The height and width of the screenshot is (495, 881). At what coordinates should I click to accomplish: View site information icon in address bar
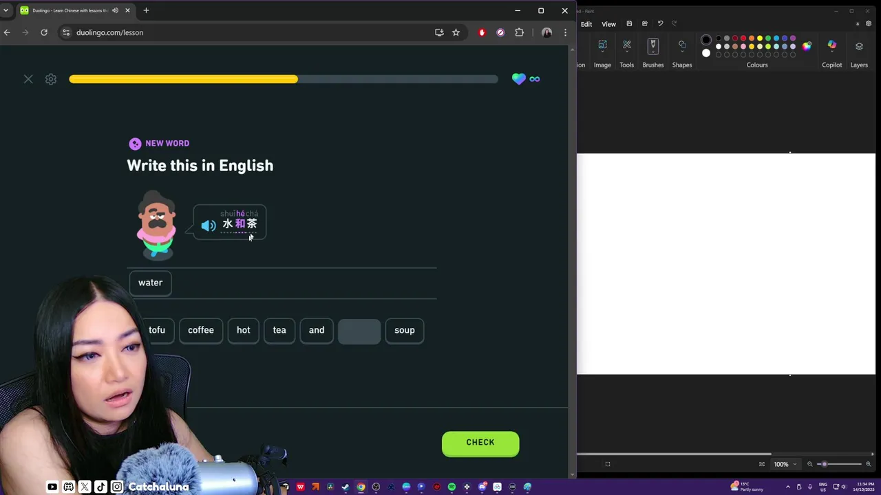(65, 32)
